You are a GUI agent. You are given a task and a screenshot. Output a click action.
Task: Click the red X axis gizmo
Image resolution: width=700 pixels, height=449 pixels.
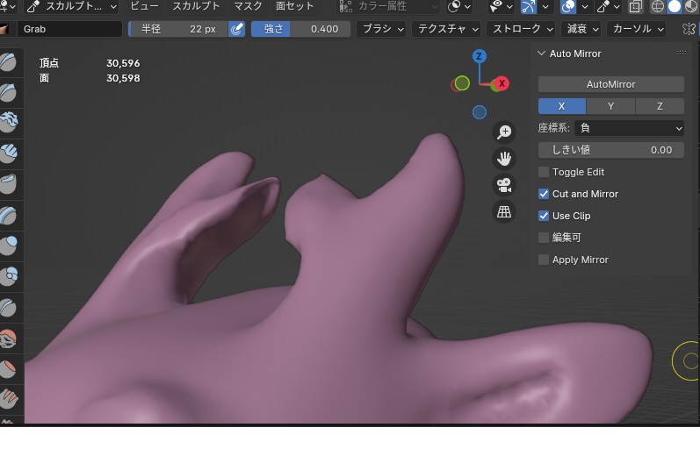click(502, 83)
